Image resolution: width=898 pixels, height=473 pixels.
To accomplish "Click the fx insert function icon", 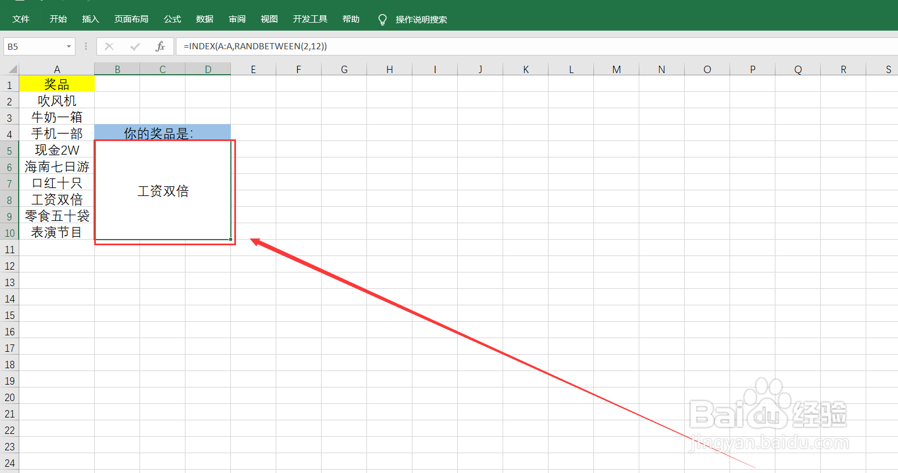I will click(x=160, y=46).
